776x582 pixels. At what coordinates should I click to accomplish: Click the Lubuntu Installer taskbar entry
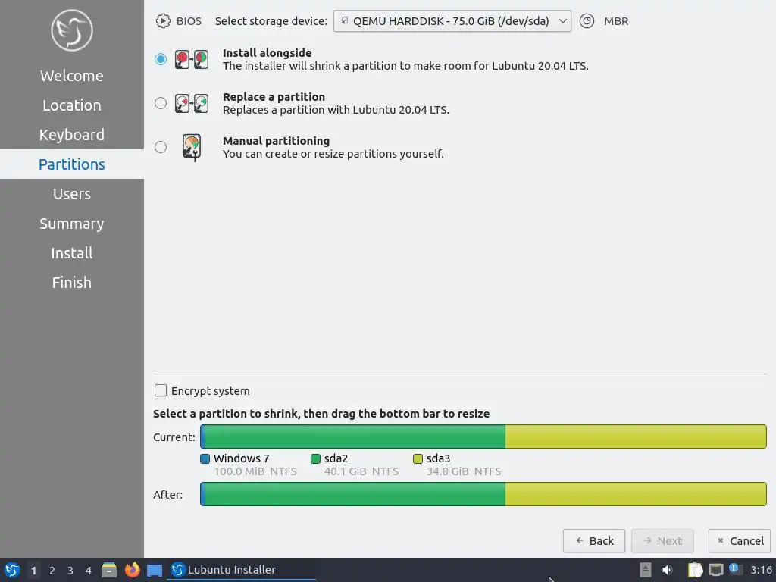pyautogui.click(x=242, y=570)
